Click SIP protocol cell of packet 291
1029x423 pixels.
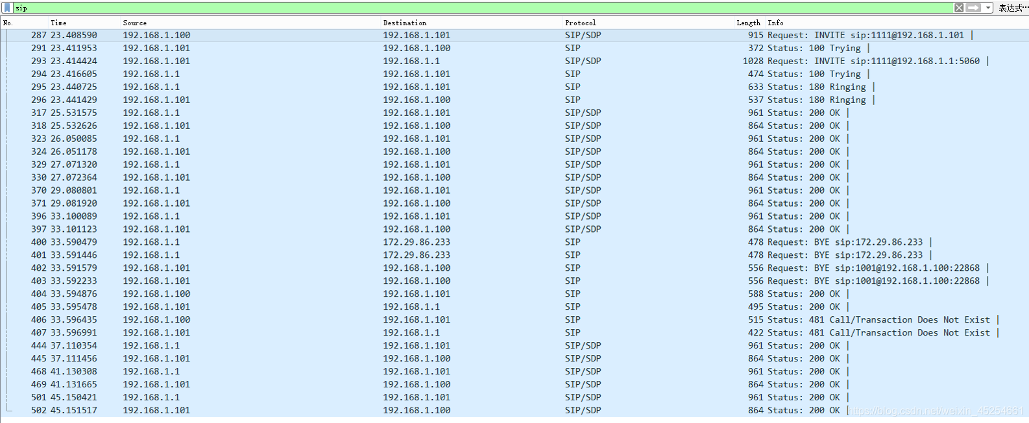coord(572,48)
